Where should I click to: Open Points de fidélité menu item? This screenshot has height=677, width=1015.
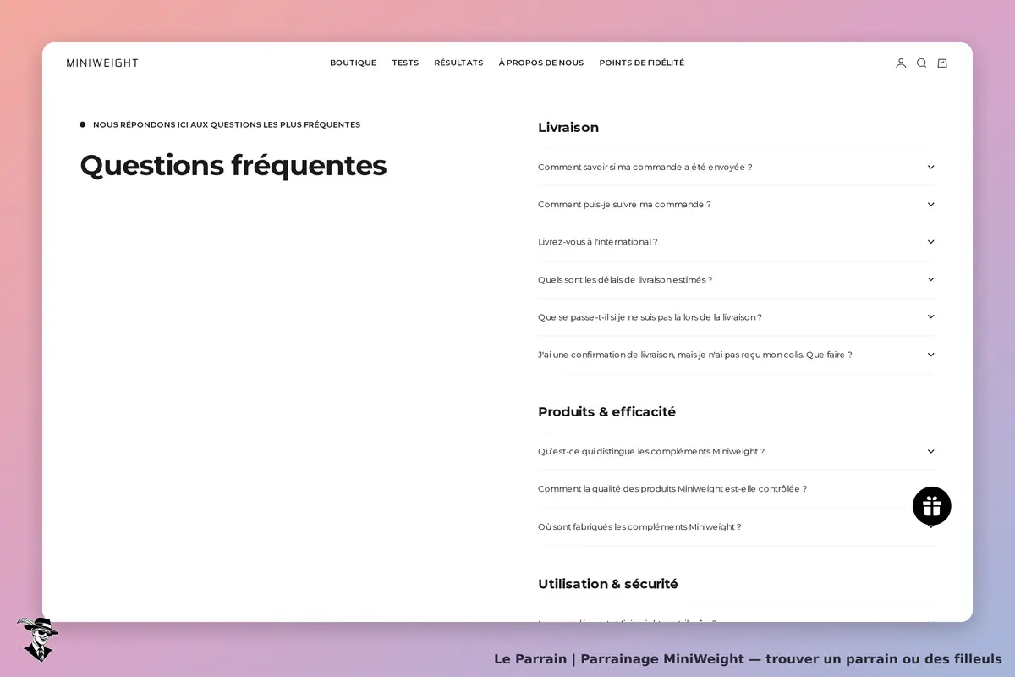(642, 63)
